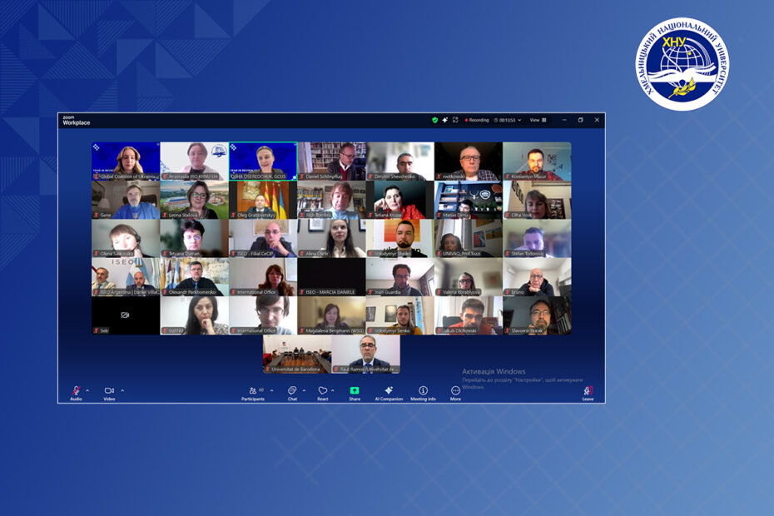Screen dimensions: 774x516
Task: Expand the arrow next to Participants
Action: coord(271,389)
